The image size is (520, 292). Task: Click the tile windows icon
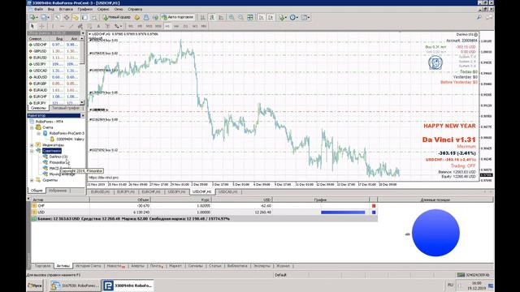(250, 17)
